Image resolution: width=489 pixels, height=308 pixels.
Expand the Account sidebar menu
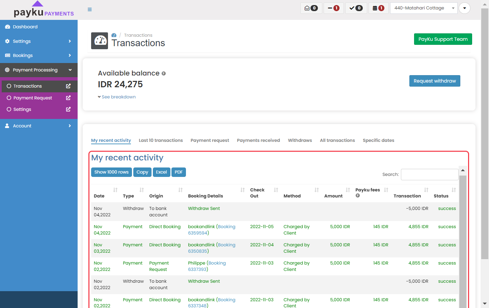click(x=39, y=126)
